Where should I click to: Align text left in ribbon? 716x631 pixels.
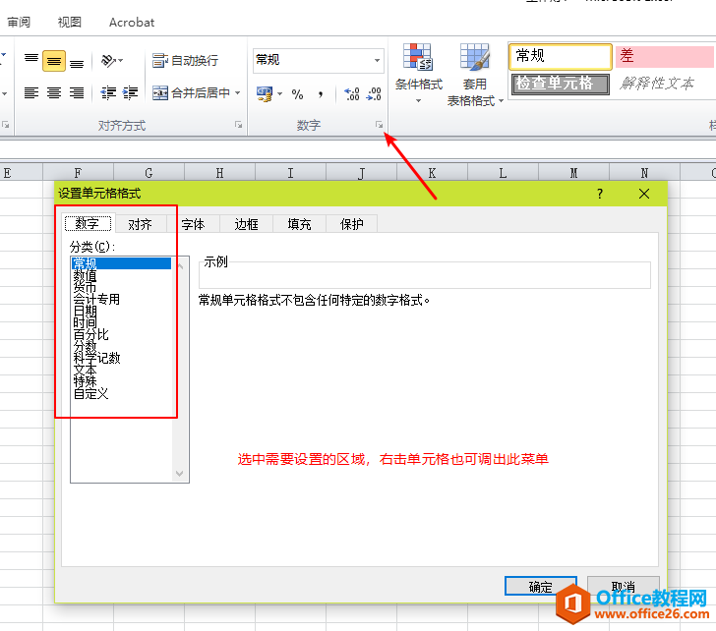[x=31, y=93]
